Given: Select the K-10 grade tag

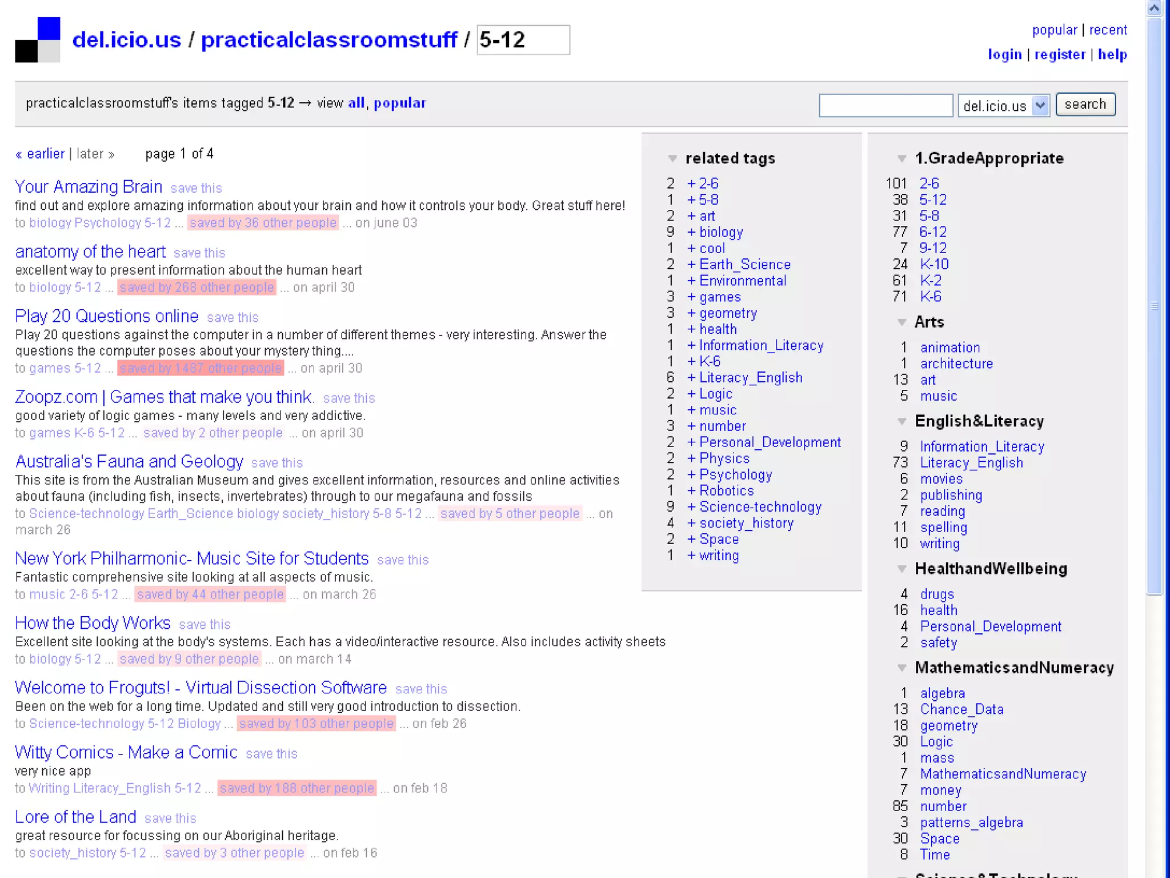Looking at the screenshot, I should [934, 264].
